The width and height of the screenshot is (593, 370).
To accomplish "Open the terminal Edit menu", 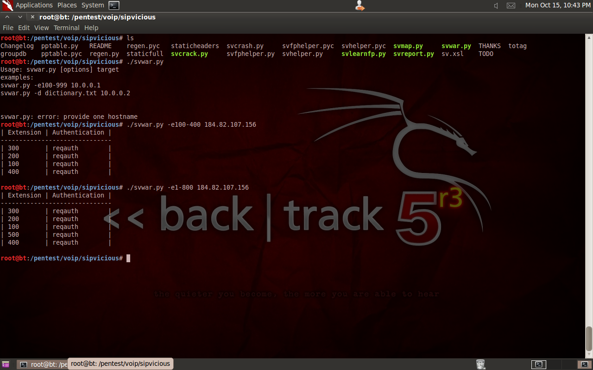I will (24, 28).
